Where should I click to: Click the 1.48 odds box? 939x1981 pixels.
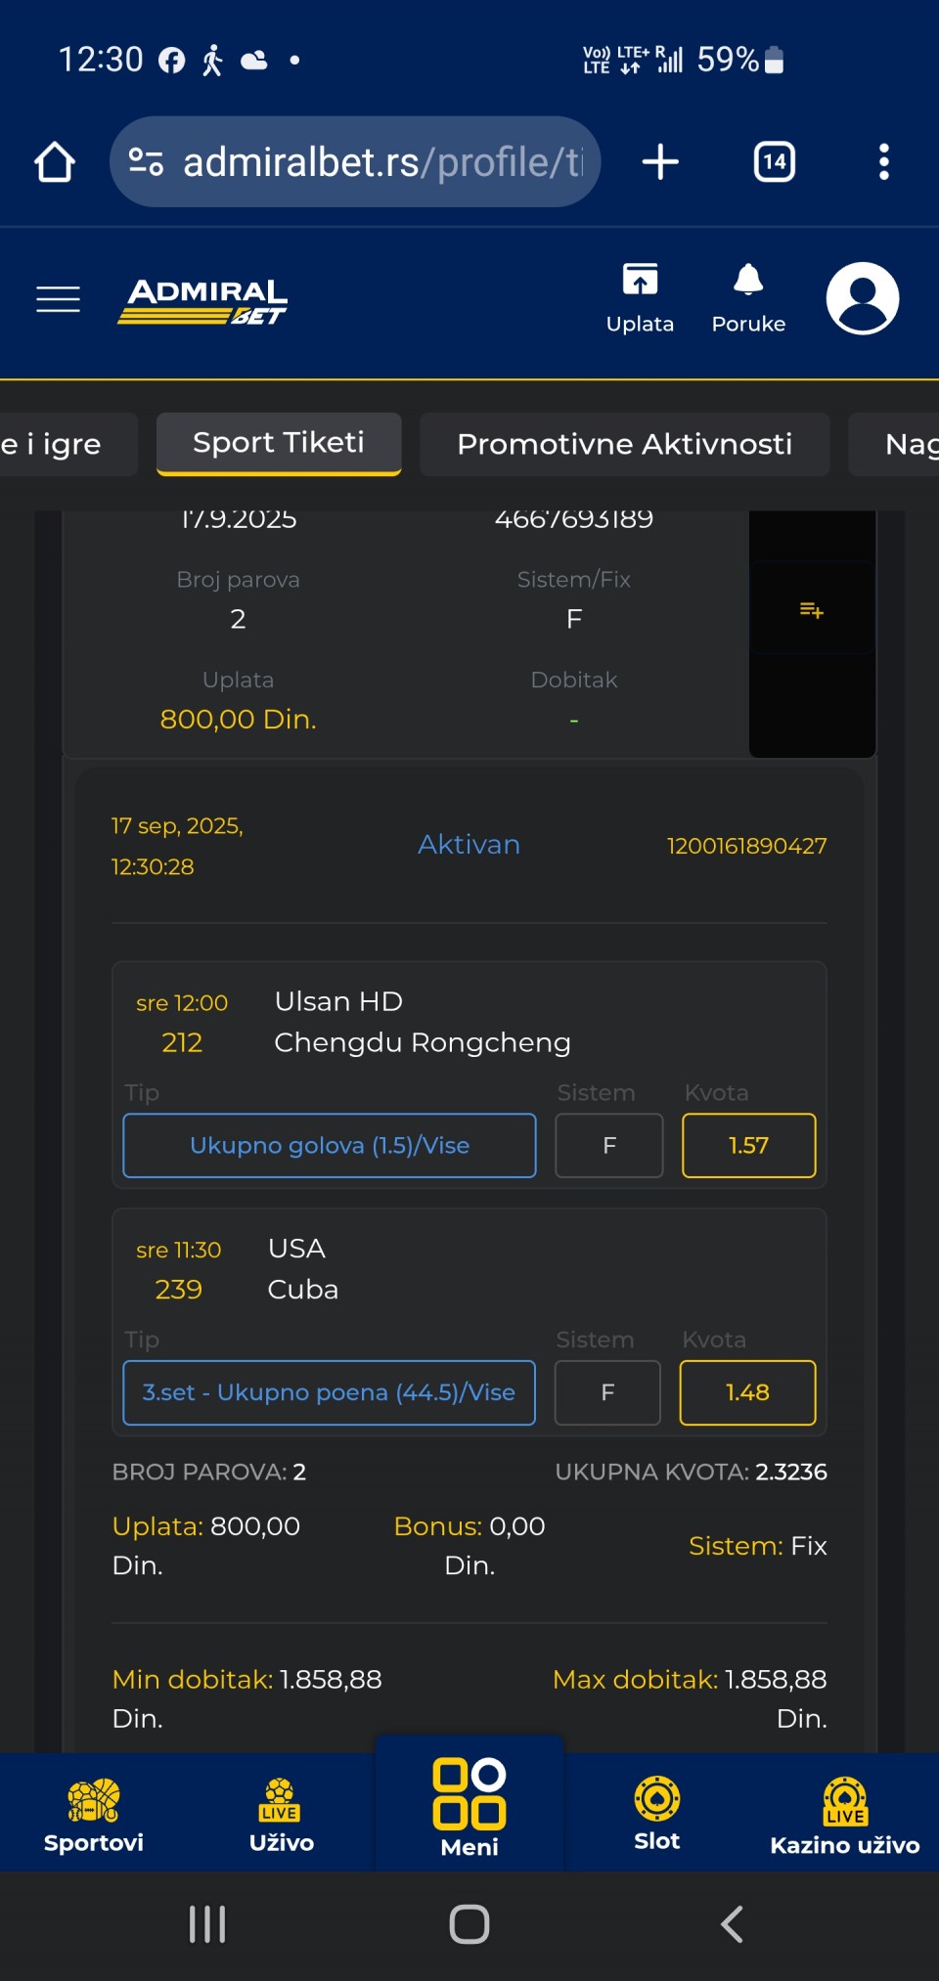[747, 1392]
